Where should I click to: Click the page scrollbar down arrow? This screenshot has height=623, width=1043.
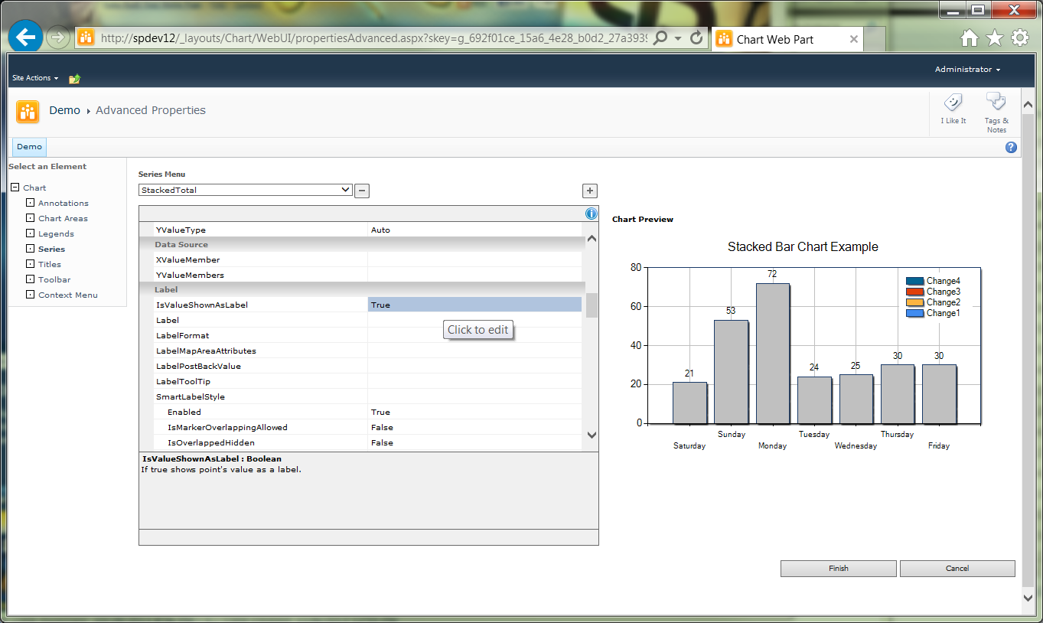coord(1028,597)
